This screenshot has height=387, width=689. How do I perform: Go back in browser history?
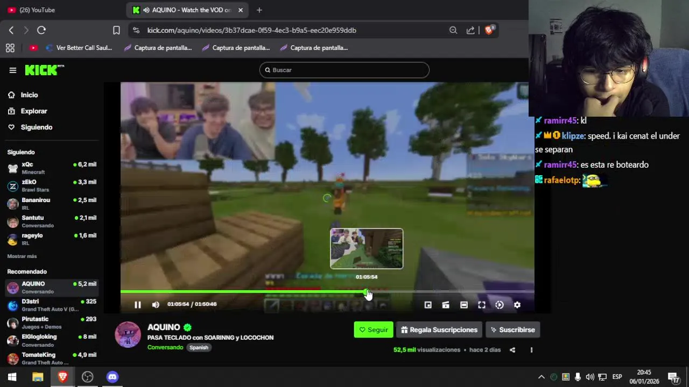[11, 30]
